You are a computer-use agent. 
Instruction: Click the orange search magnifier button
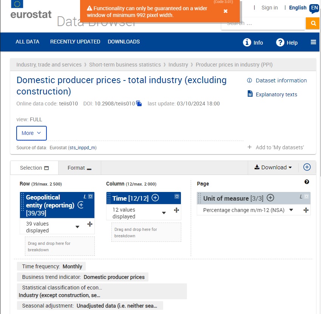click(313, 23)
